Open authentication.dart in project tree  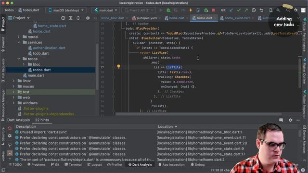pos(49,48)
